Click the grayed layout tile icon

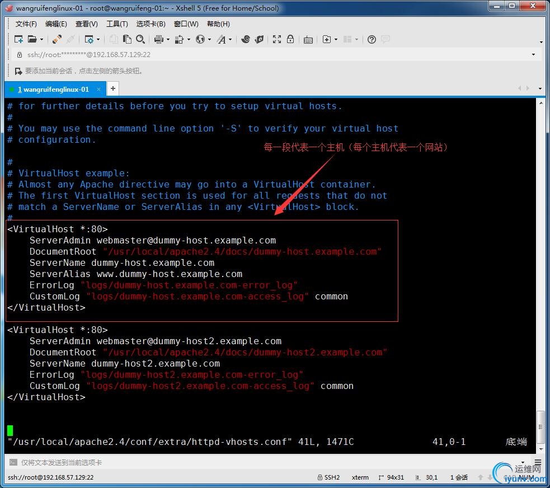(347, 39)
